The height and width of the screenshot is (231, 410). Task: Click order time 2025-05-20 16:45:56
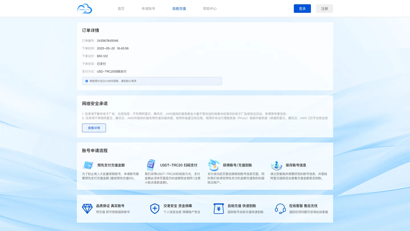click(x=113, y=48)
